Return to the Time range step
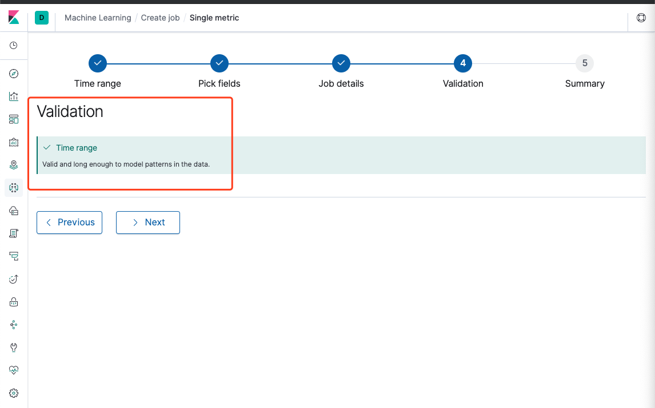The width and height of the screenshot is (655, 408). click(97, 63)
